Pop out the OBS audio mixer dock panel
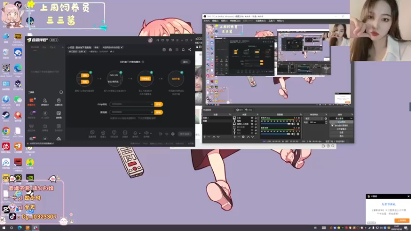The width and height of the screenshot is (411, 231). click(x=301, y=114)
